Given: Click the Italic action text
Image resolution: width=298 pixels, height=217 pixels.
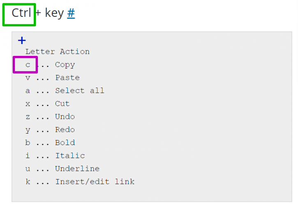Looking at the screenshot, I should click(x=70, y=156).
